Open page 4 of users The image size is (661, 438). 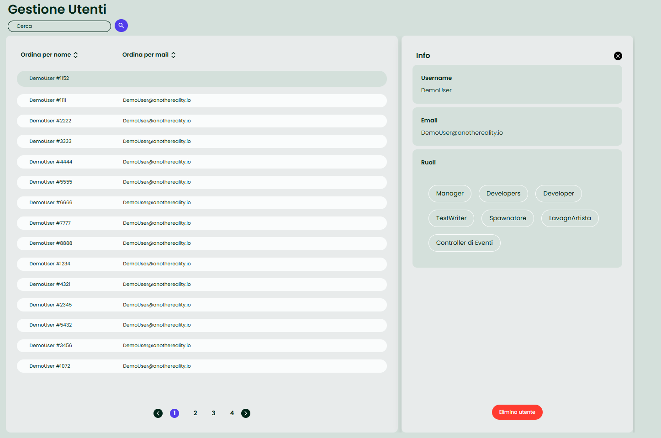232,413
